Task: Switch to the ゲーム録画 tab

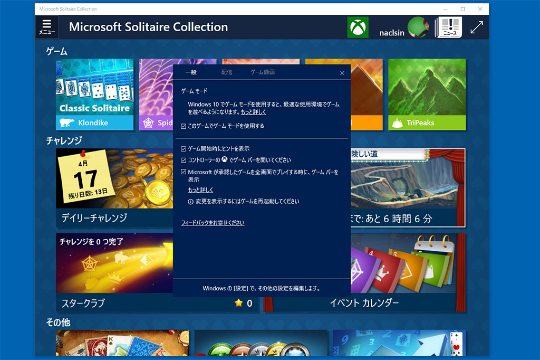Action: (263, 72)
